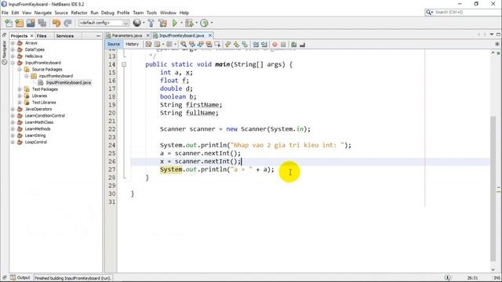Close the InputFromKeyboard.java editor tab
502x282 pixels.
(x=210, y=35)
